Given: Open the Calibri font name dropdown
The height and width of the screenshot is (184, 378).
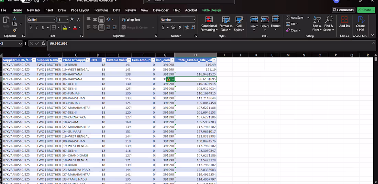Looking at the screenshot, I should (54, 20).
